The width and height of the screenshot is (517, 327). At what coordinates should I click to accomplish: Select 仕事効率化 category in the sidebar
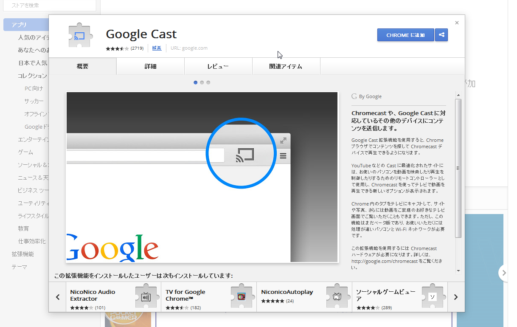coord(32,241)
